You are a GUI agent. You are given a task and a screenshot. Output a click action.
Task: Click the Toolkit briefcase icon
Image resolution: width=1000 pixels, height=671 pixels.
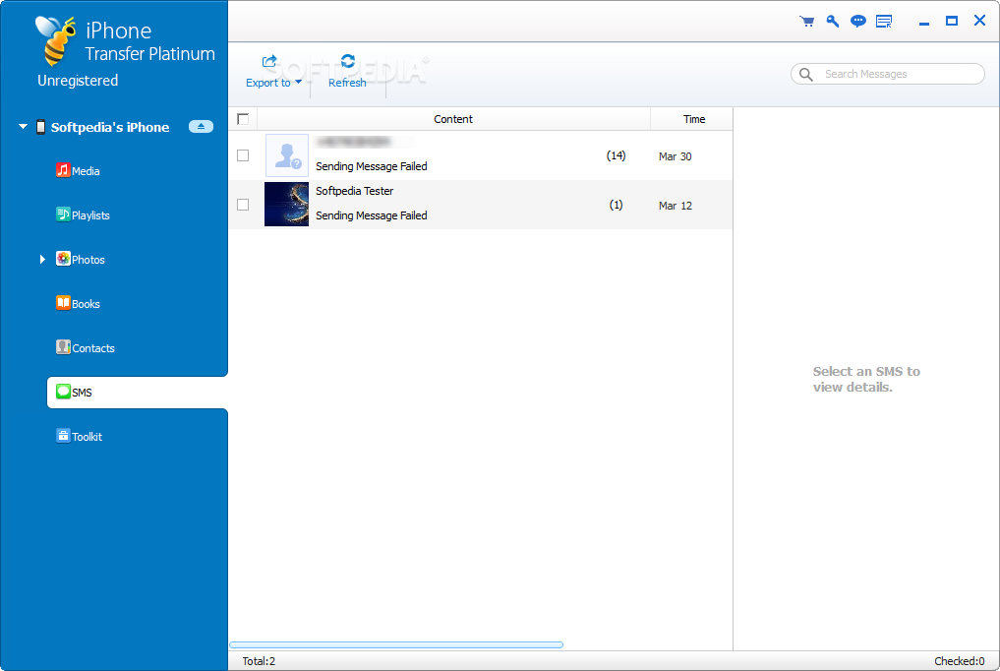coord(63,436)
